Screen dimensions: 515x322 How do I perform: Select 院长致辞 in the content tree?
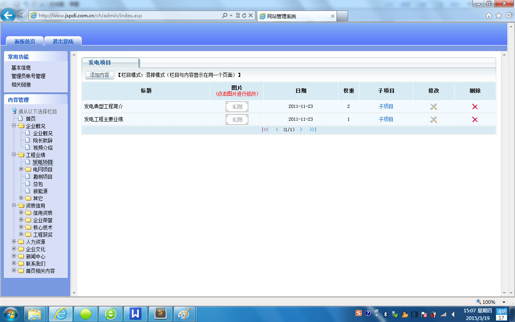[x=43, y=140]
